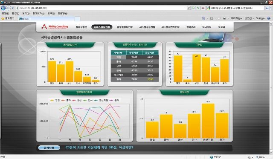Open the 도구 command bar dropdown
This screenshot has height=159, width=273.
coord(261,18)
